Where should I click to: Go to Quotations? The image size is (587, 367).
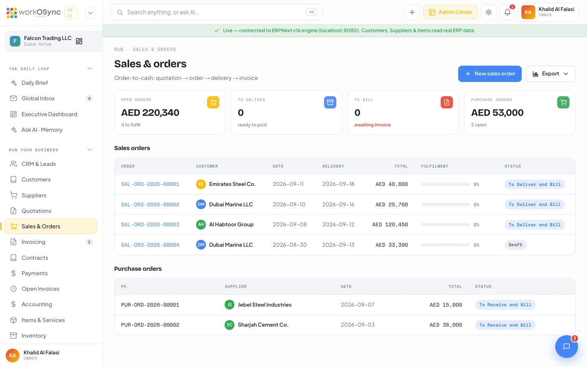(51, 211)
